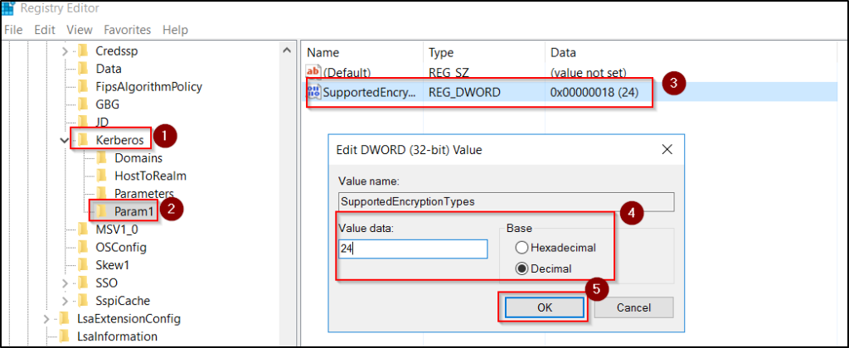Select the (Default) value name text

(x=347, y=72)
